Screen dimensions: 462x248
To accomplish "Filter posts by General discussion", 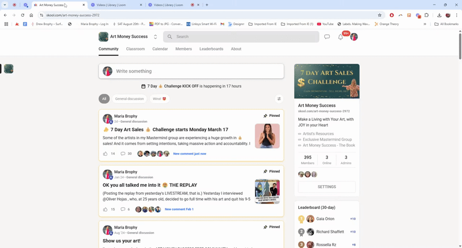I will (129, 99).
